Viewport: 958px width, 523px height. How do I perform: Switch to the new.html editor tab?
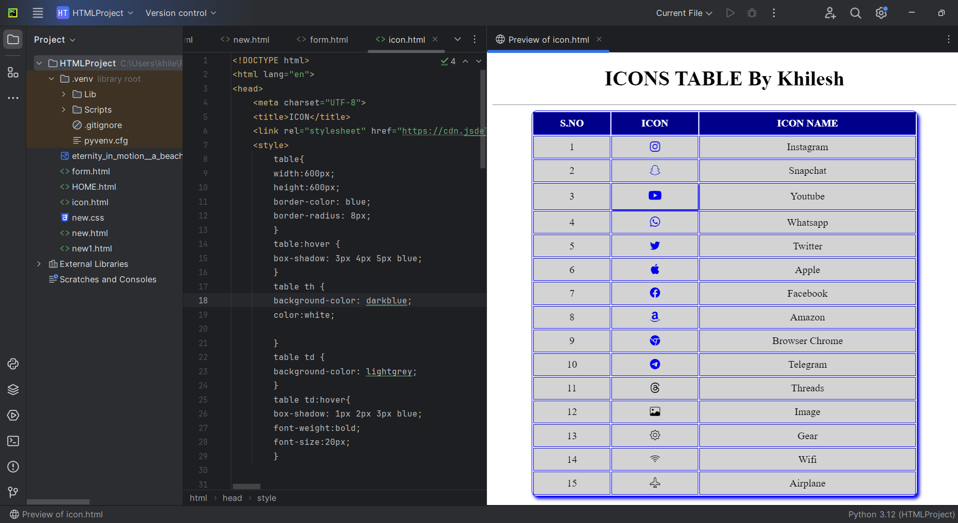pyautogui.click(x=245, y=40)
